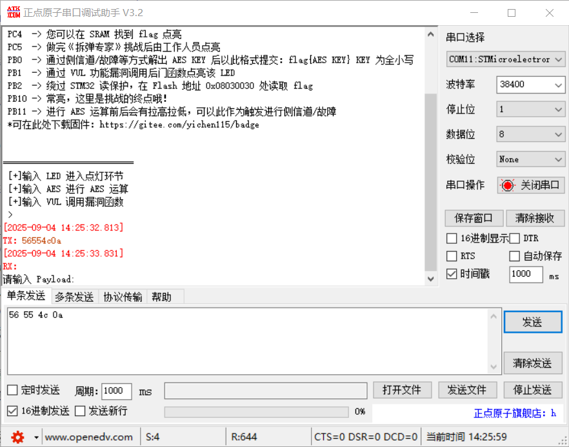This screenshot has width=569, height=447.
Task: Minimize the serial assistant window
Action: coord(474,13)
